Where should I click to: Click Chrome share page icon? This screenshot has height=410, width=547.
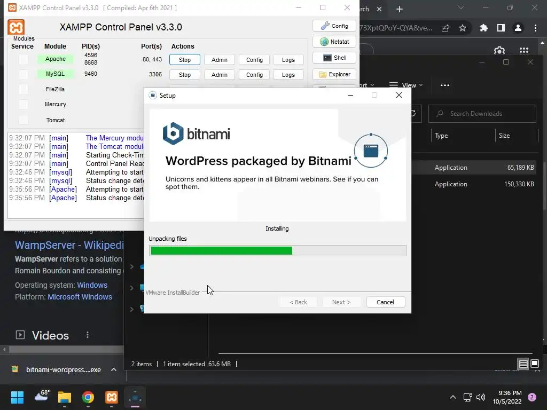point(446,28)
